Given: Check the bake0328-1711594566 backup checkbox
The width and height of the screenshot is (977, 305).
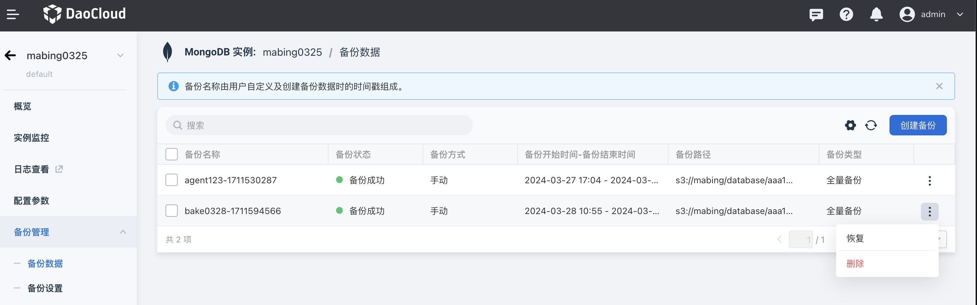Looking at the screenshot, I should [171, 211].
